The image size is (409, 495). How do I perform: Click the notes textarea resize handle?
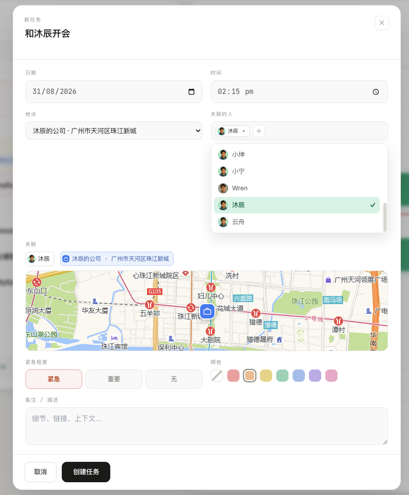(x=385, y=442)
